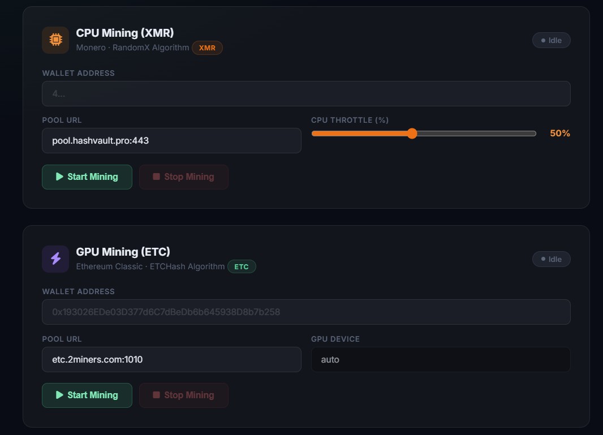Click the etc.2miners.com:1010 pool URL field

(x=171, y=359)
